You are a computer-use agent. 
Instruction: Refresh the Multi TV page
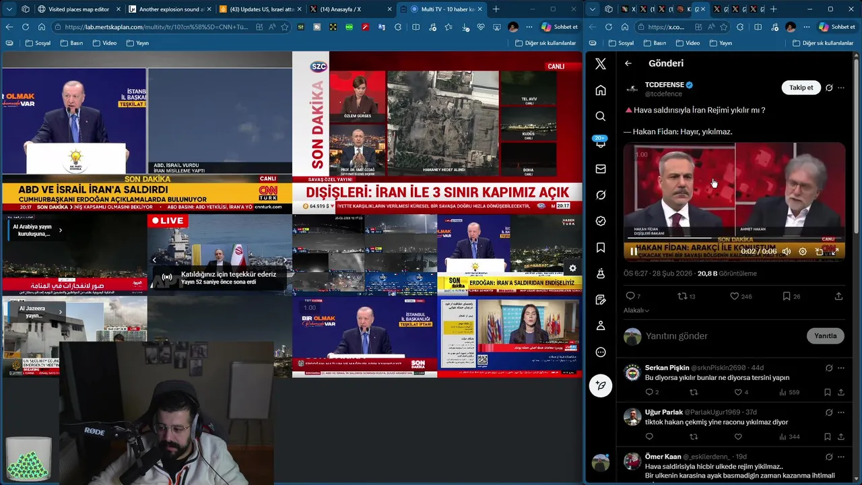[x=26, y=27]
